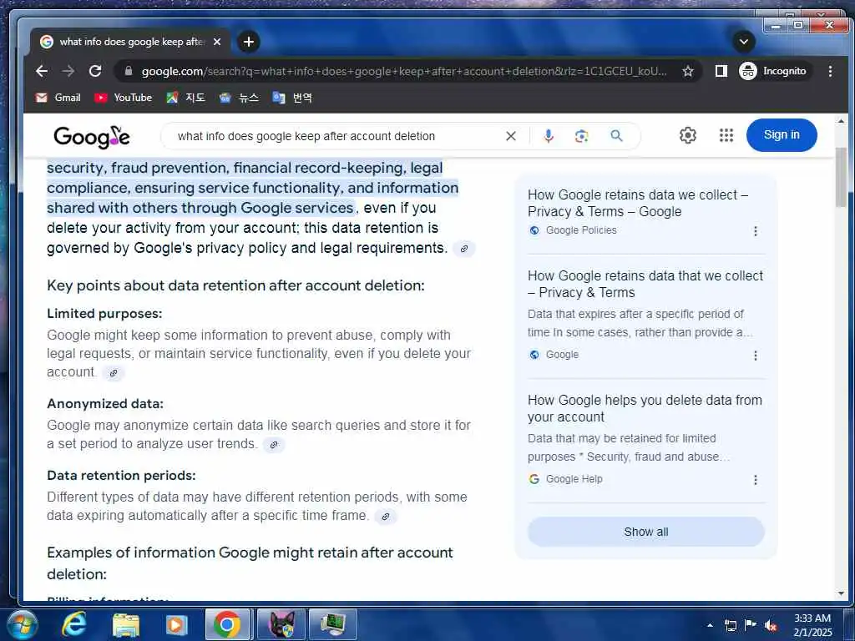Screen dimensions: 855x641
Task: Search by image with the Lens icon
Action: [x=582, y=136]
